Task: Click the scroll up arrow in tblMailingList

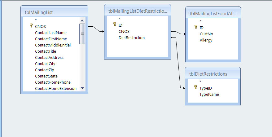Action: [x=82, y=20]
